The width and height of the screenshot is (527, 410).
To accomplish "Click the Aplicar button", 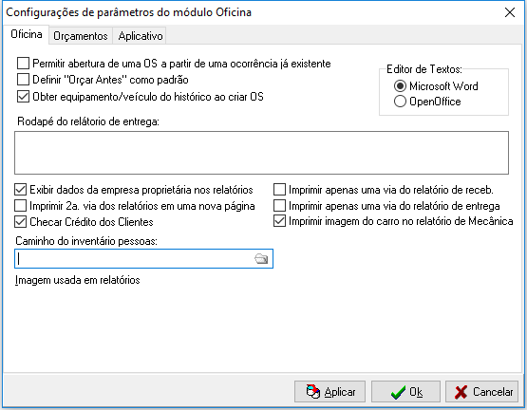I will point(329,392).
